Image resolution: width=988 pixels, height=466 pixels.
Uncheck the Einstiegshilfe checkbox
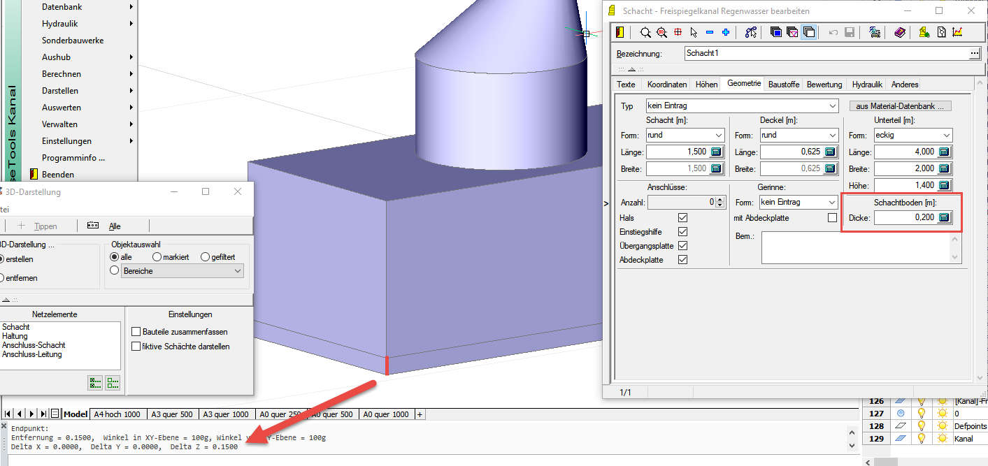(682, 232)
